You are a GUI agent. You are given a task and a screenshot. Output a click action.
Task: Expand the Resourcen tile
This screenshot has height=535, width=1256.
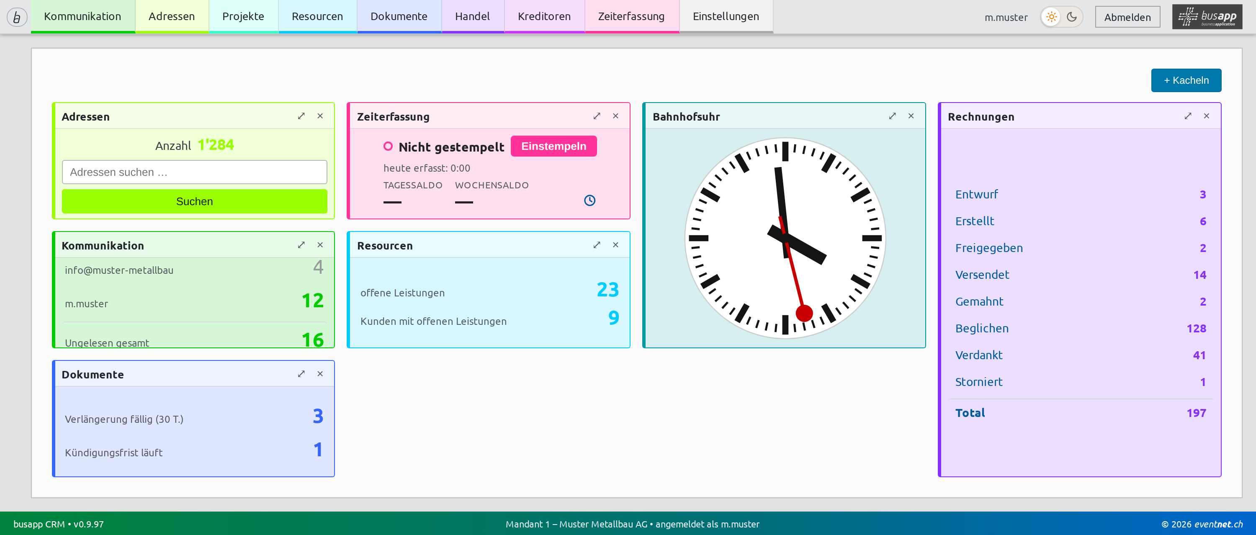(597, 245)
